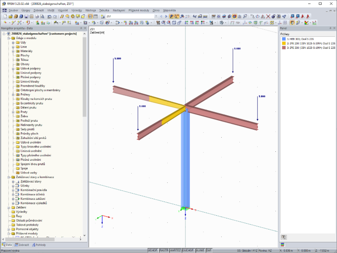
Task: Expand the Materiály tree node
Action: pyautogui.click(x=13, y=51)
